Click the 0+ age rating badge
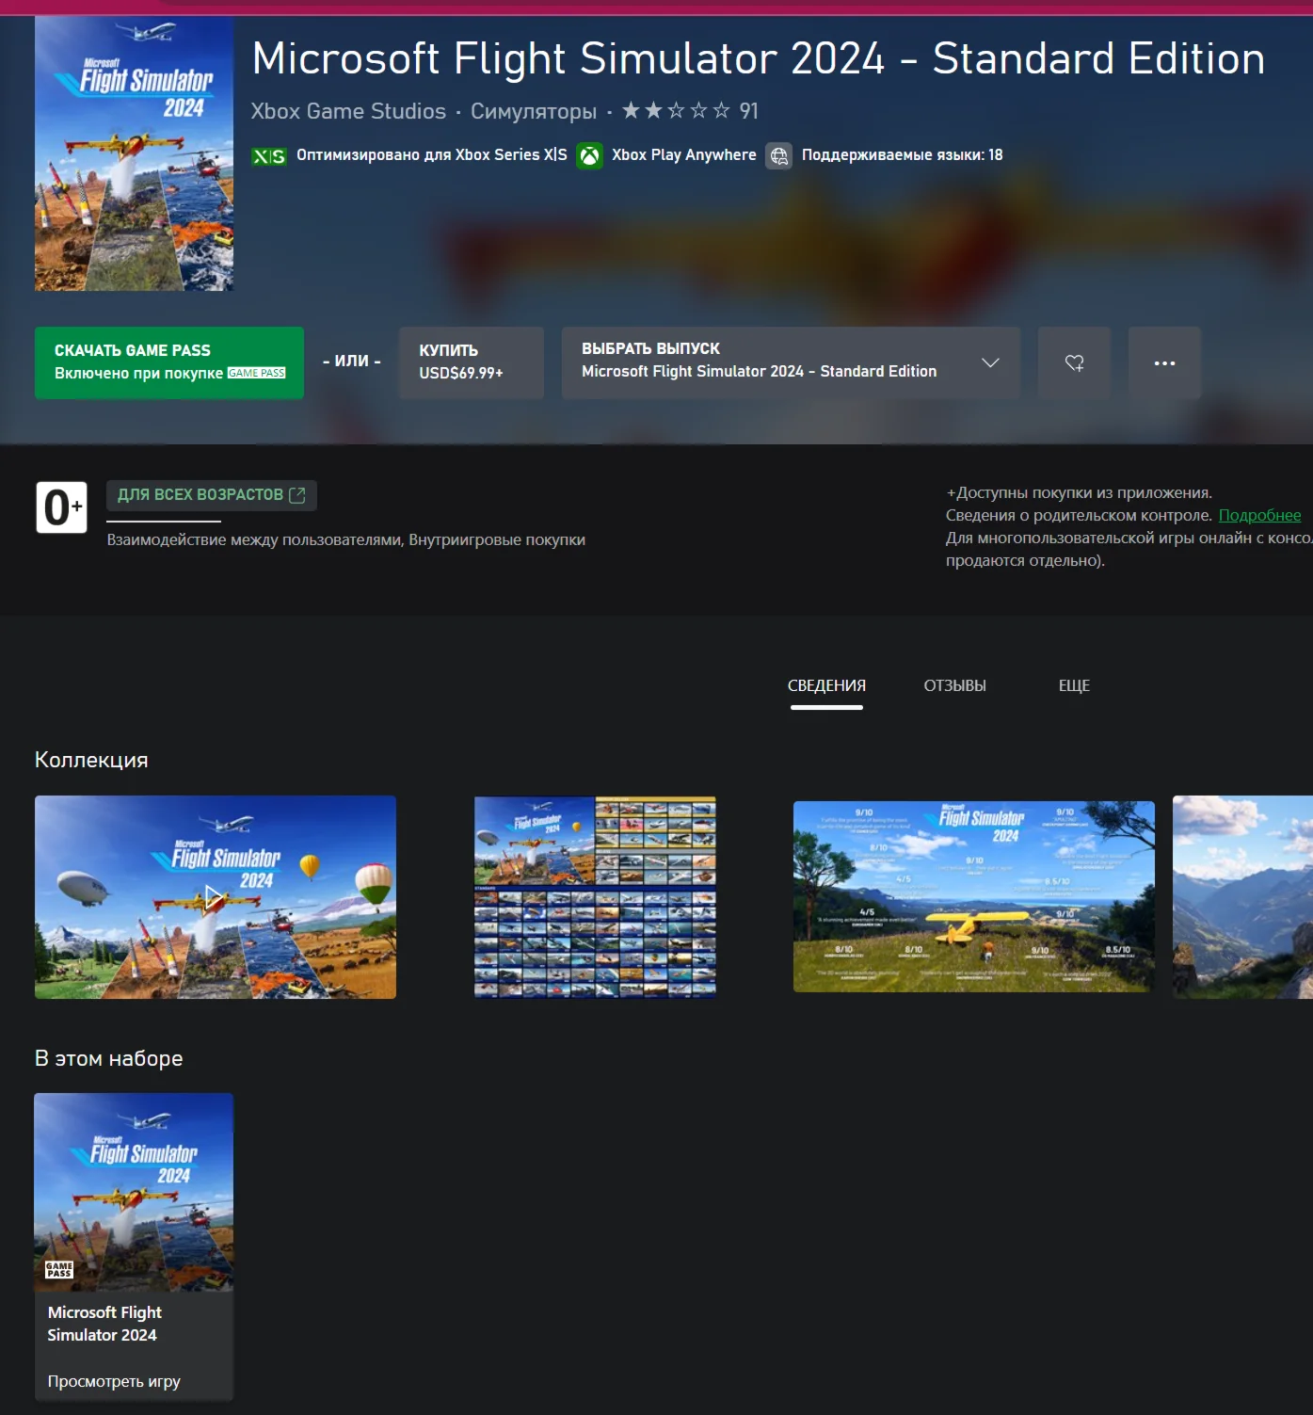The height and width of the screenshot is (1415, 1313). click(62, 507)
